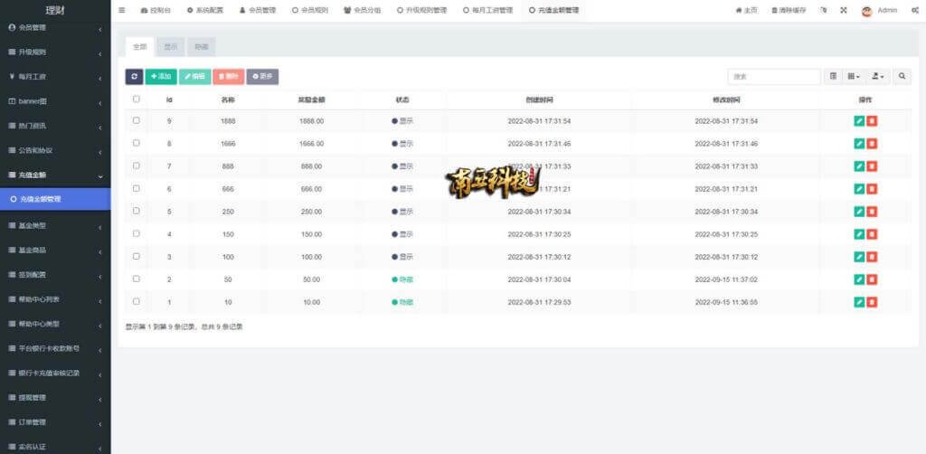The height and width of the screenshot is (454, 926).
Task: Check the select-all checkbox in table header
Action: pos(137,99)
